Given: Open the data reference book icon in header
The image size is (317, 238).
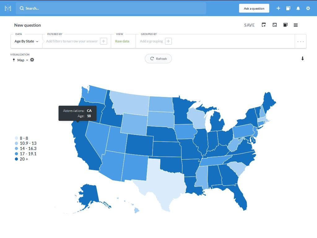Looking at the screenshot, I should point(288,8).
